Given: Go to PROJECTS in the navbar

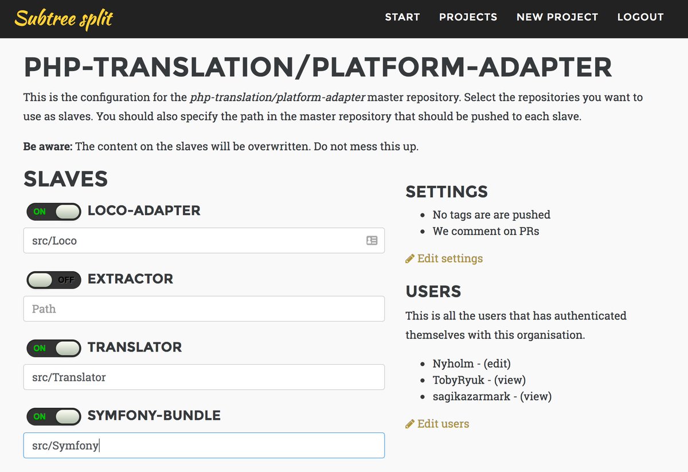Looking at the screenshot, I should pos(468,17).
